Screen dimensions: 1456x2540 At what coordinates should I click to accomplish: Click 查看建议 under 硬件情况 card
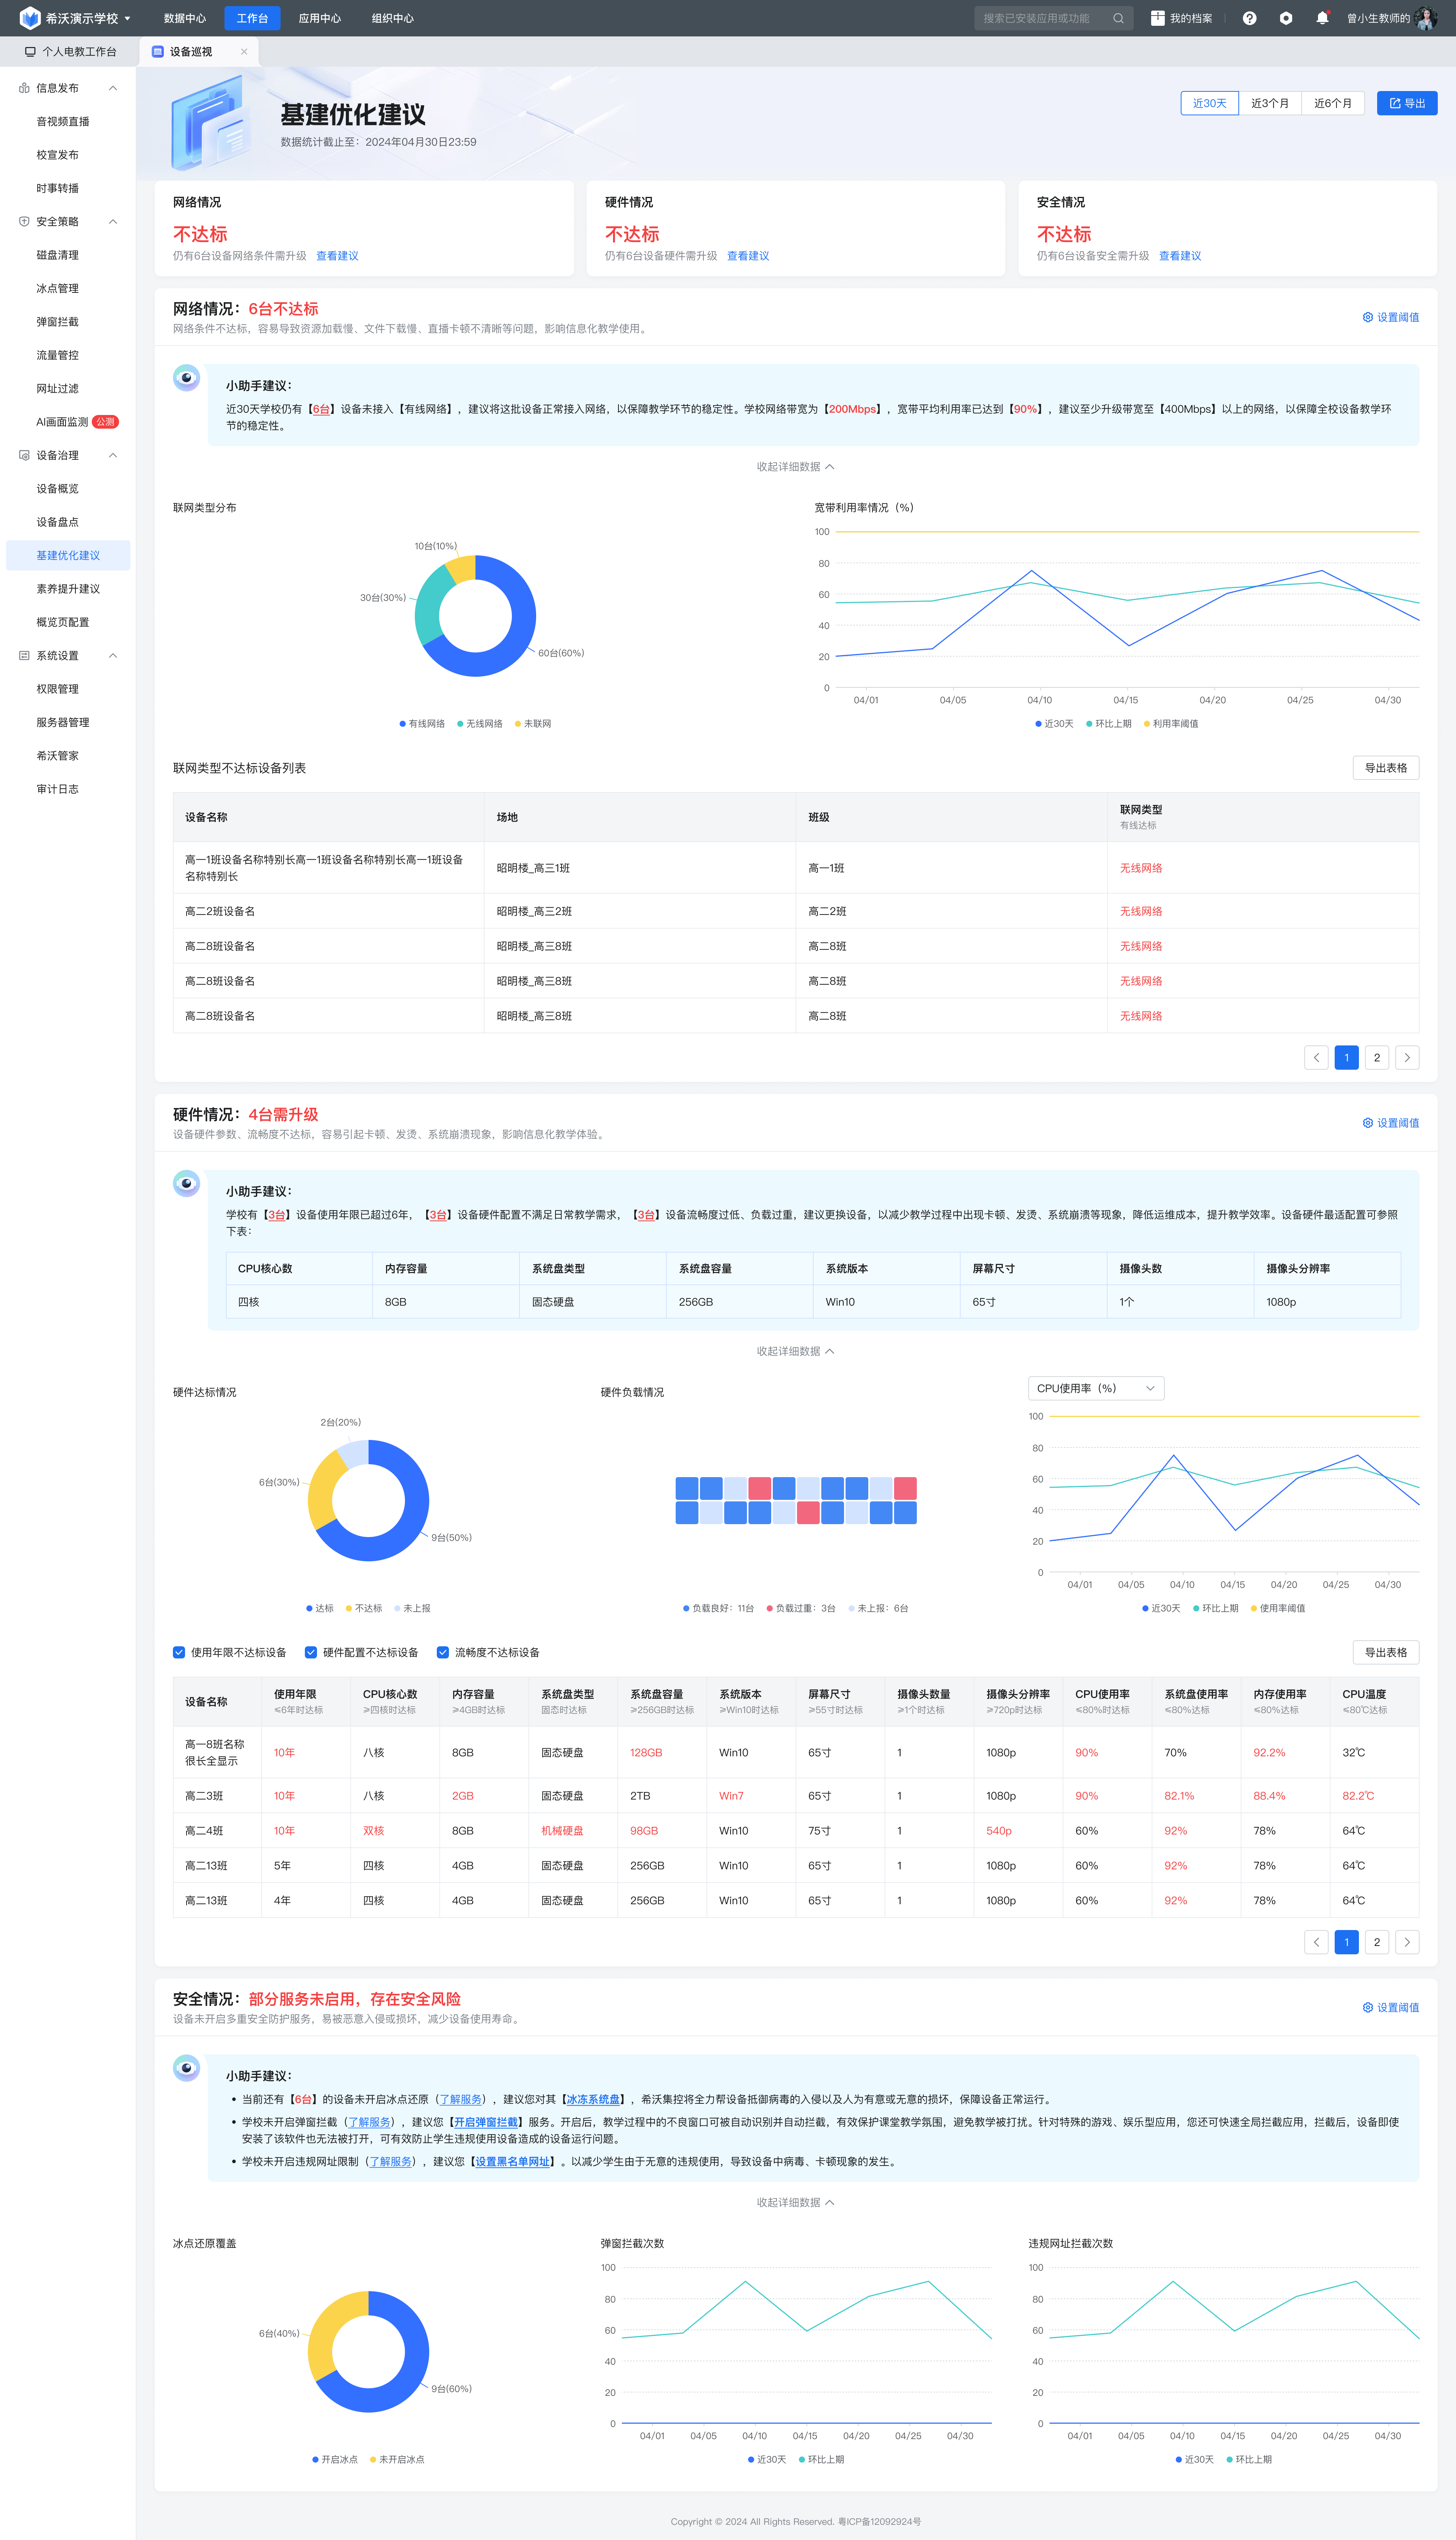point(748,255)
